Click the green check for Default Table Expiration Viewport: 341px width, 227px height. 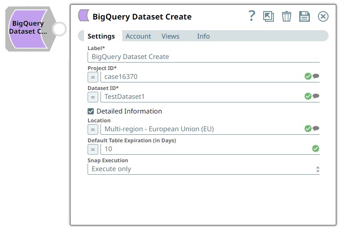316,149
